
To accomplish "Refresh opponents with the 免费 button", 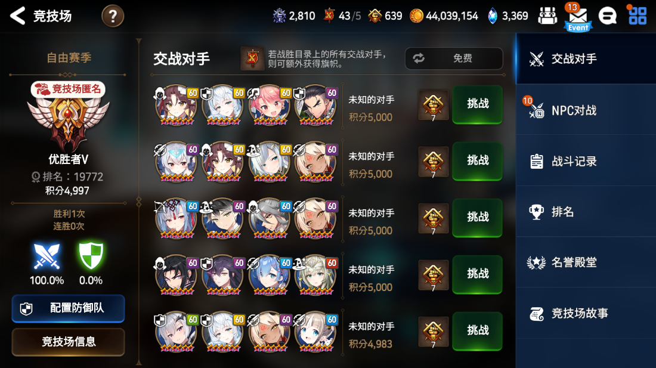I will click(454, 58).
